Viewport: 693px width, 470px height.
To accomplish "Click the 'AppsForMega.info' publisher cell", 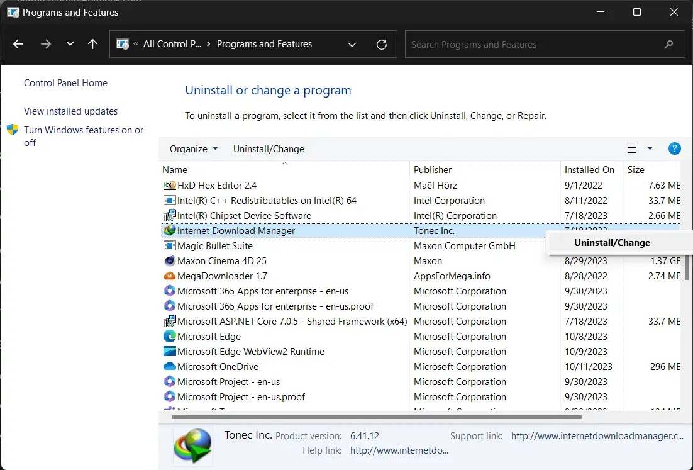I will pos(452,276).
